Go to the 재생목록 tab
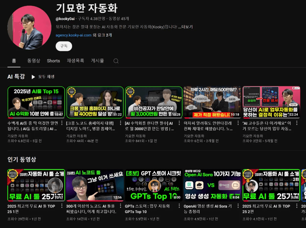Screen dimensions: 306x228 (x=75, y=61)
